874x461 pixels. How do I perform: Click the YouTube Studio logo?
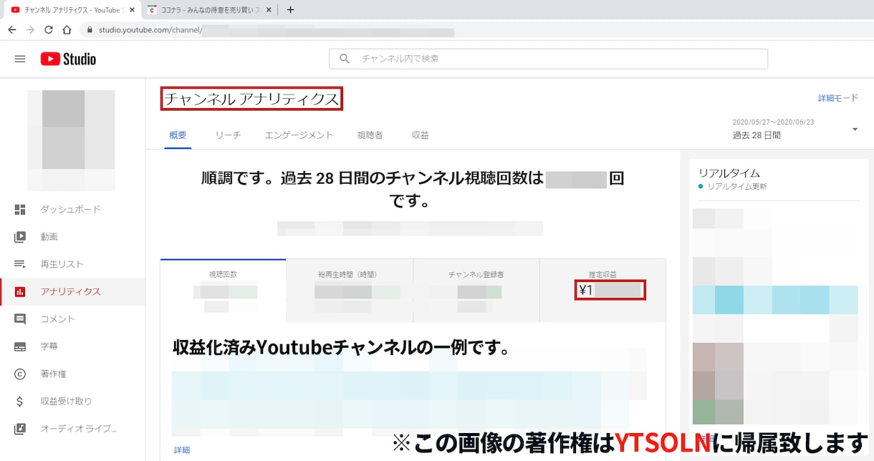tap(68, 59)
